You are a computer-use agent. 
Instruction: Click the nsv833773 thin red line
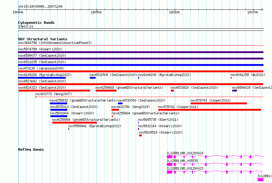[x=149, y=97]
